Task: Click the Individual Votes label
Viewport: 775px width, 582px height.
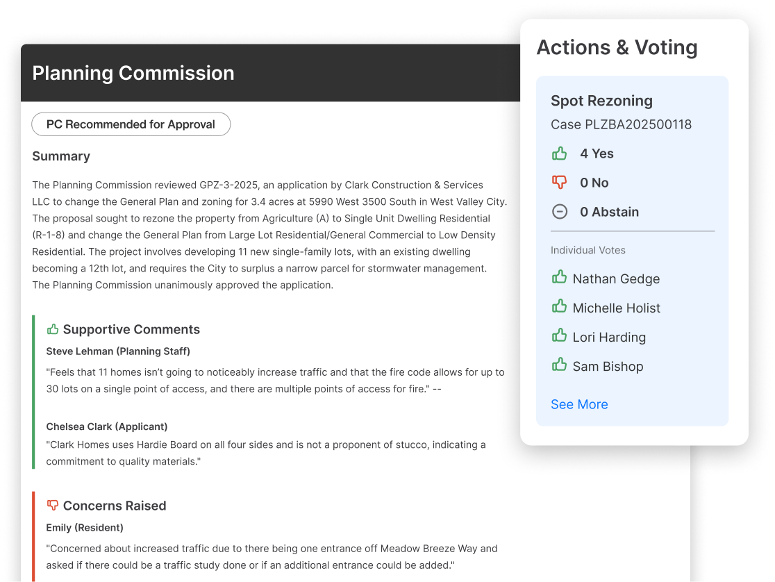Action: (588, 250)
